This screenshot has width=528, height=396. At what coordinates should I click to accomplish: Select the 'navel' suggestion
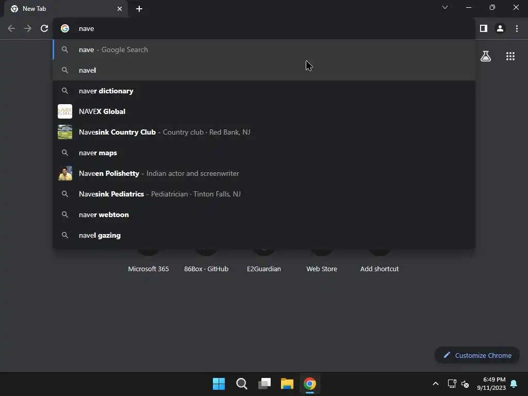click(x=264, y=70)
